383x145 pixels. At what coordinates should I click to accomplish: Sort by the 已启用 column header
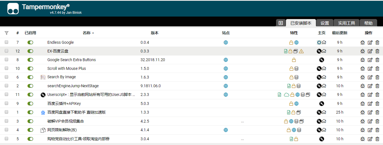pos(30,33)
